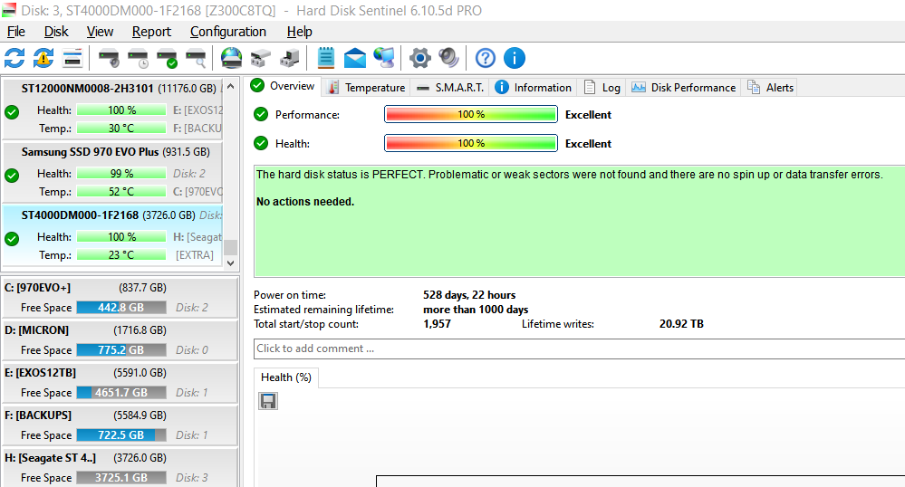Open the Configuration menu

click(228, 32)
